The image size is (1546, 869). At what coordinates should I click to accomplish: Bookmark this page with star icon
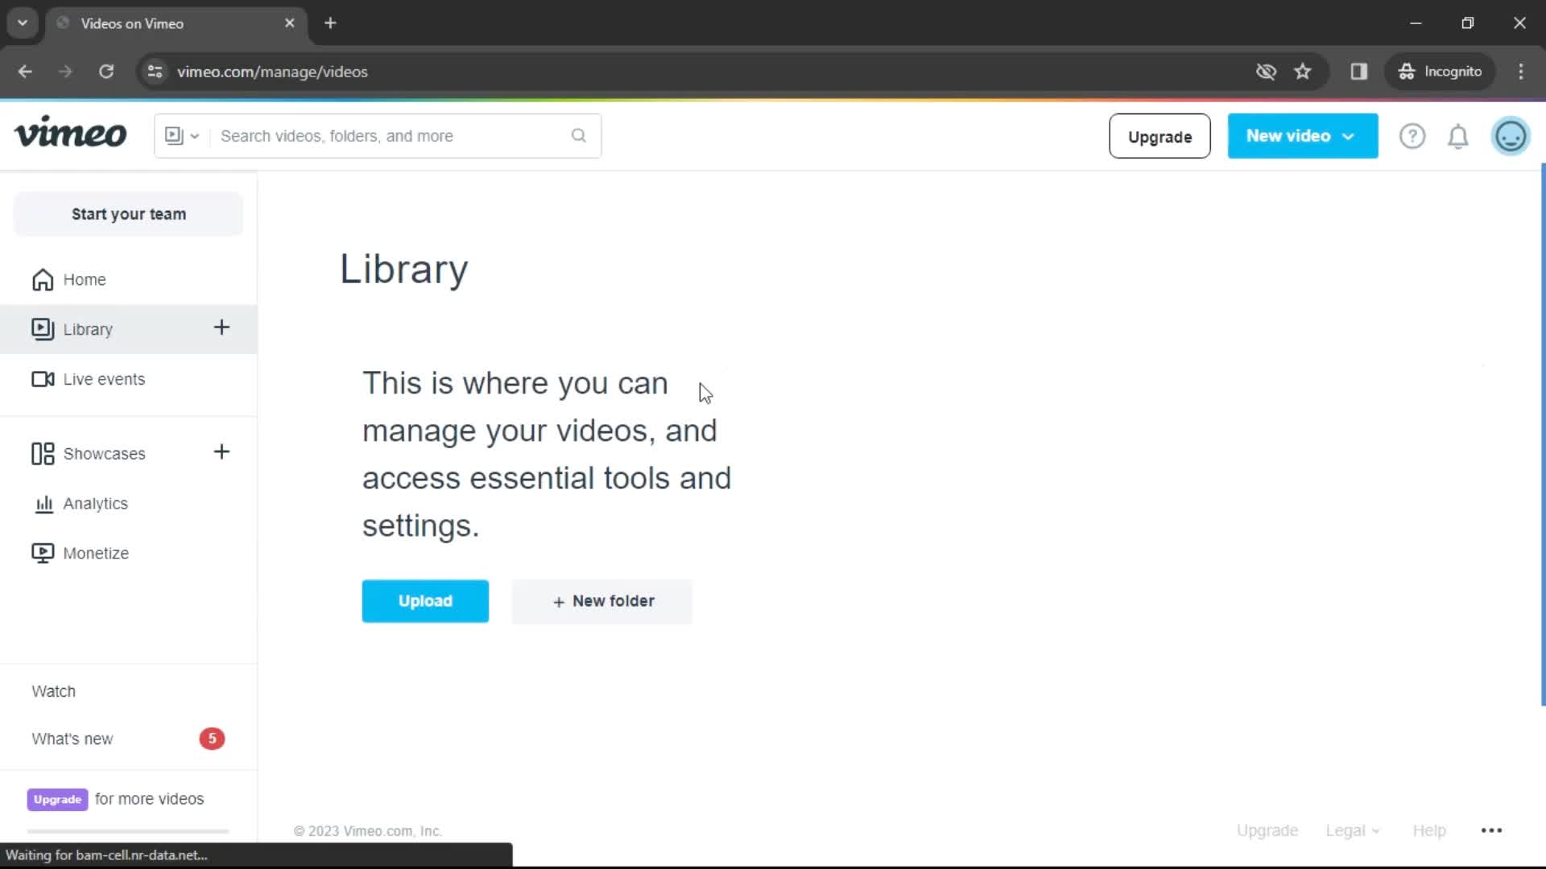coord(1303,72)
